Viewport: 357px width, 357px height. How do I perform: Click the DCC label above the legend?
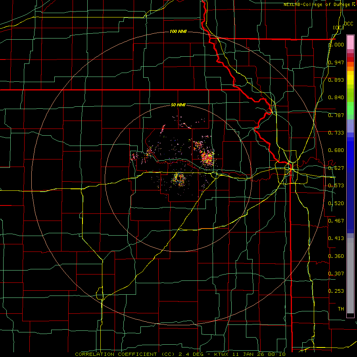tap(348, 24)
